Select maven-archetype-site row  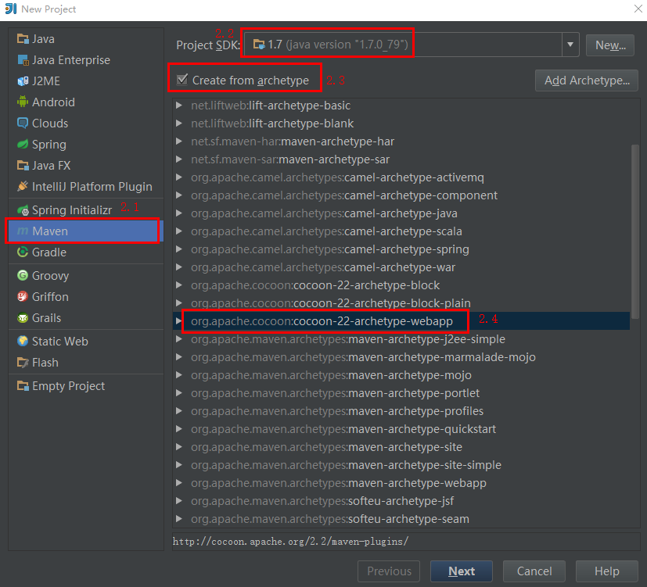401,447
